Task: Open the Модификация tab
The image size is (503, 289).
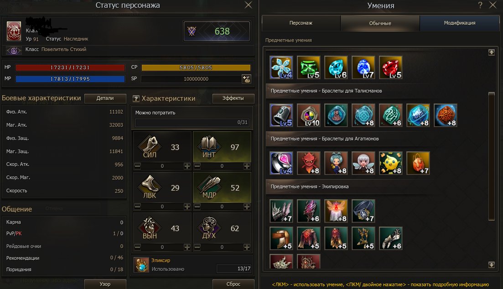Action: pos(460,23)
